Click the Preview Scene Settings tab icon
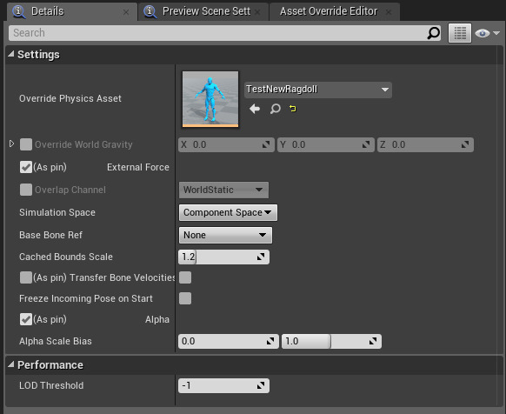Viewport: 506px width, 414px height. (x=150, y=11)
